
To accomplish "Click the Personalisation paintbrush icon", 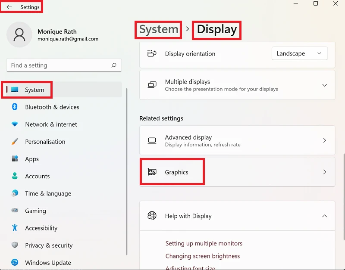I will (15, 142).
